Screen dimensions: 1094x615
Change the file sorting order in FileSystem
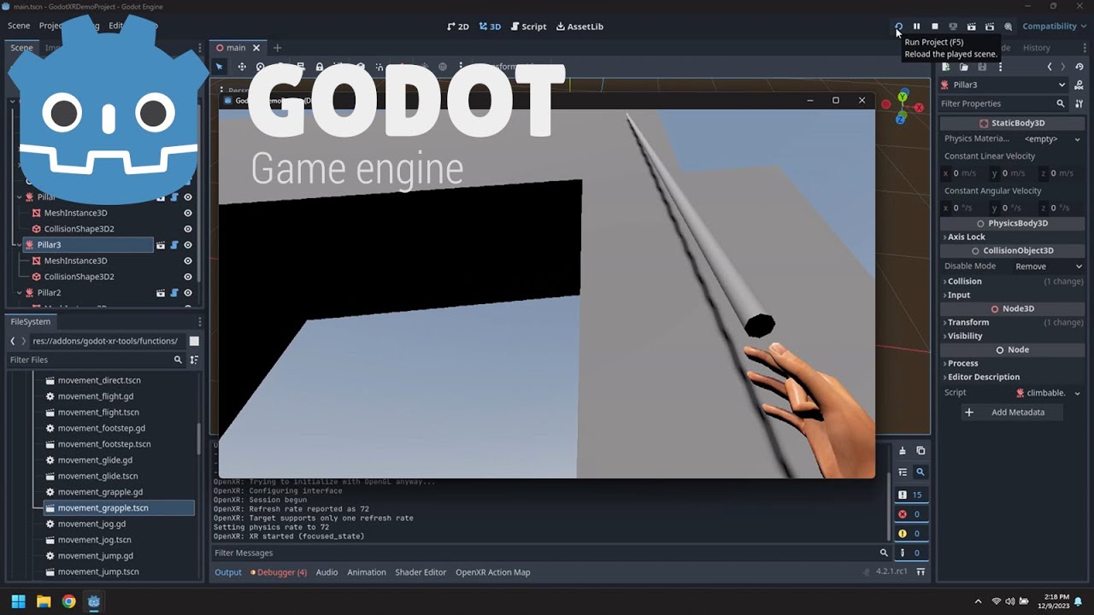tap(194, 360)
